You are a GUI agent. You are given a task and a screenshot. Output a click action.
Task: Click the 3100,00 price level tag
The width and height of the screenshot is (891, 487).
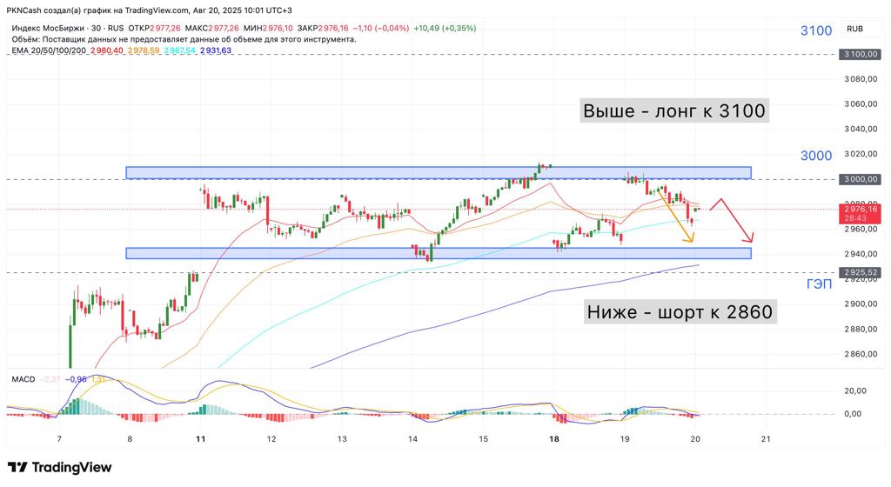pos(859,55)
